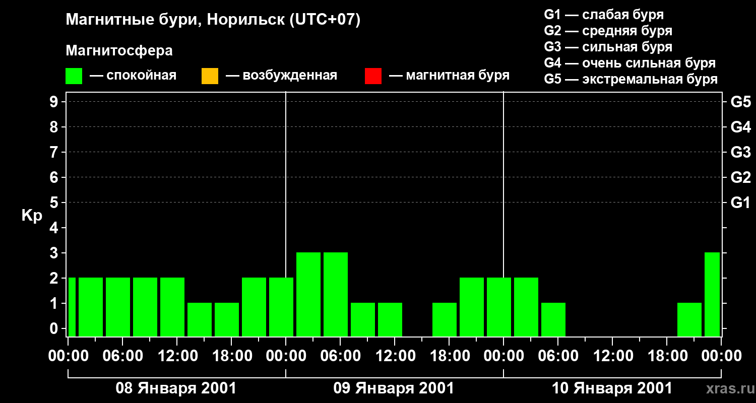
Task: Click the legend line "G1 — слабая буря"
Action: tap(604, 15)
